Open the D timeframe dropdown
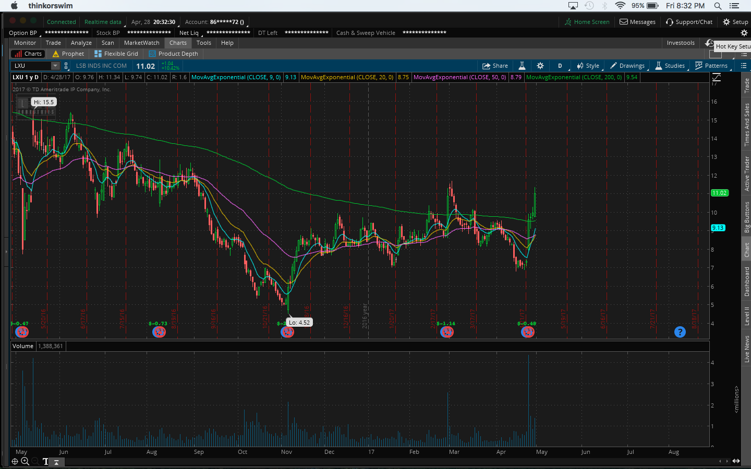The width and height of the screenshot is (751, 469). (560, 66)
